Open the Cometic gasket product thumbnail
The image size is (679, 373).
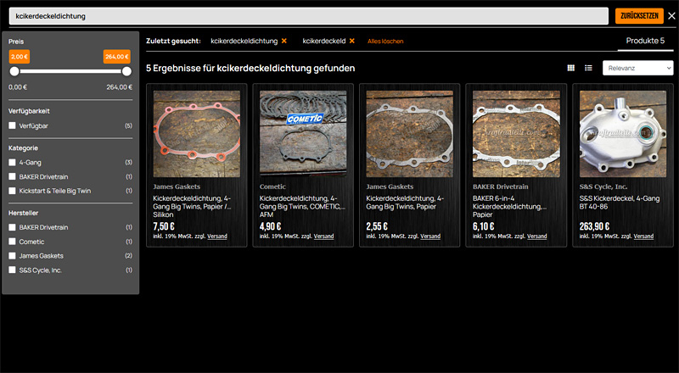(303, 133)
